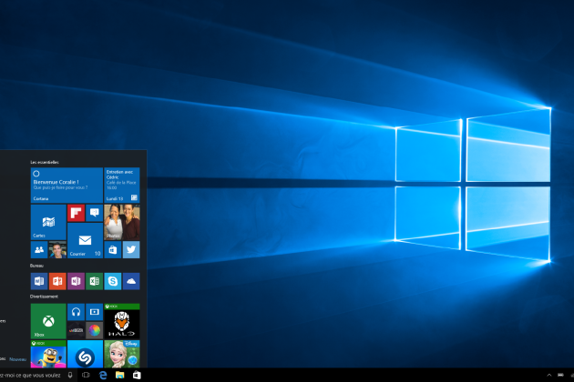The height and width of the screenshot is (382, 574).
Task: Launch the Halo game tile
Action: tap(121, 320)
